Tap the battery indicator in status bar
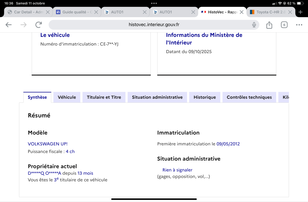Image resolution: width=308 pixels, height=202 pixels. coord(300,3)
